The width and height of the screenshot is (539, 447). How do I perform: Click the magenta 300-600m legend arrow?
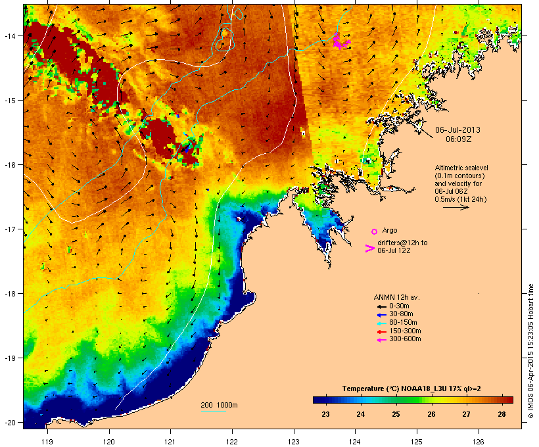[382, 340]
